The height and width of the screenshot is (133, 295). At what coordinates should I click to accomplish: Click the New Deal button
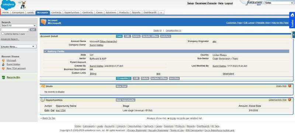tap(122, 86)
